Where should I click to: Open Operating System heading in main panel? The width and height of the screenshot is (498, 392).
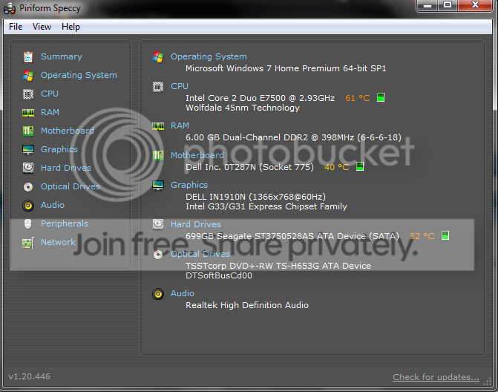pyautogui.click(x=209, y=56)
